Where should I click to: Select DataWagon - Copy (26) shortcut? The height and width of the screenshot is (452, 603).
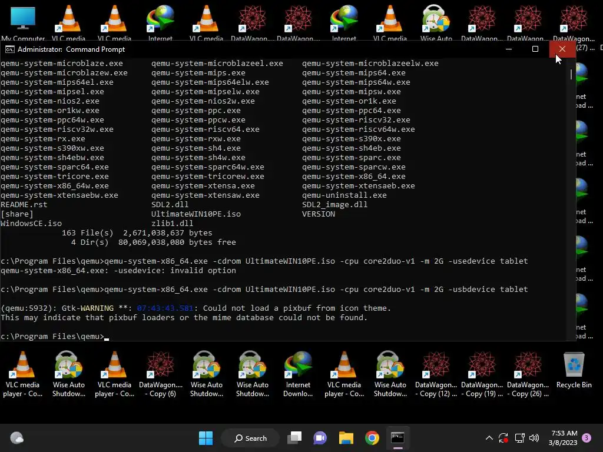click(x=528, y=374)
